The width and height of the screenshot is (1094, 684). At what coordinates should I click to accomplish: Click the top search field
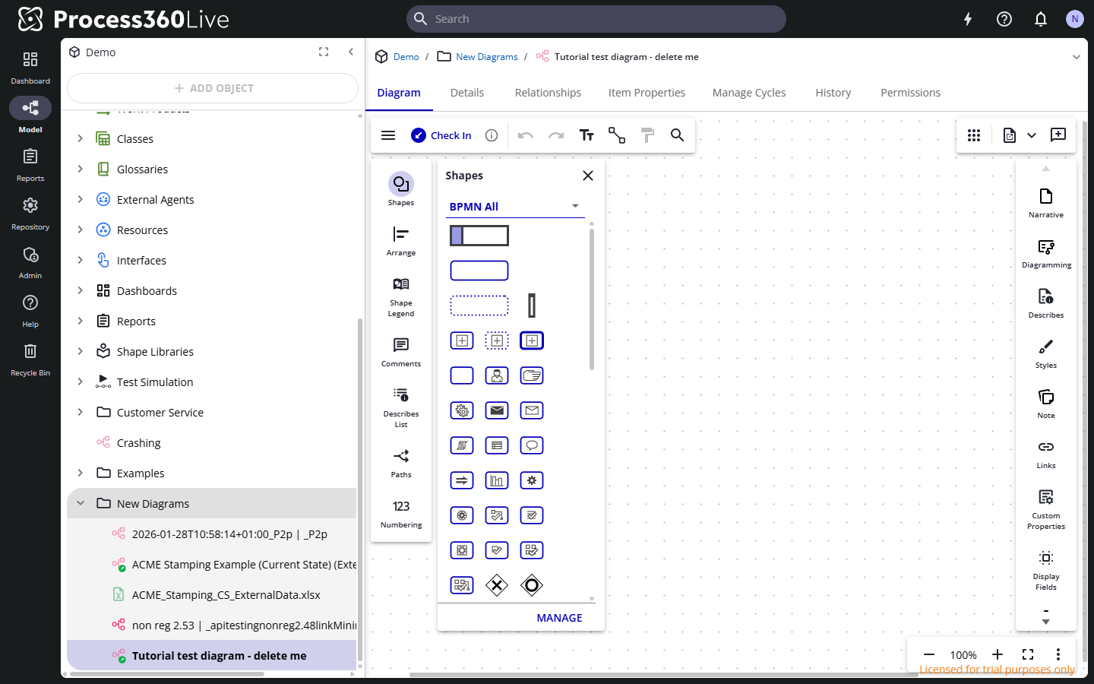596,19
